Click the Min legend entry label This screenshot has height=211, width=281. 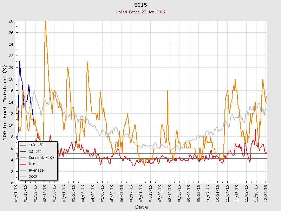click(x=33, y=164)
